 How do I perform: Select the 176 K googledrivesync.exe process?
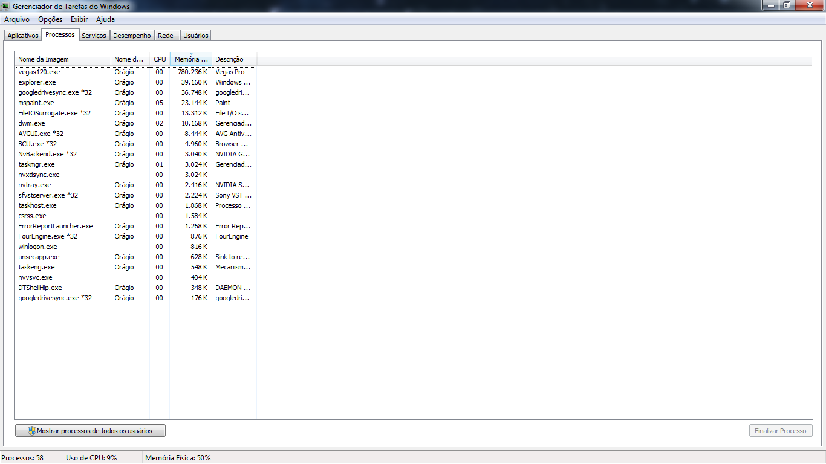[135, 298]
